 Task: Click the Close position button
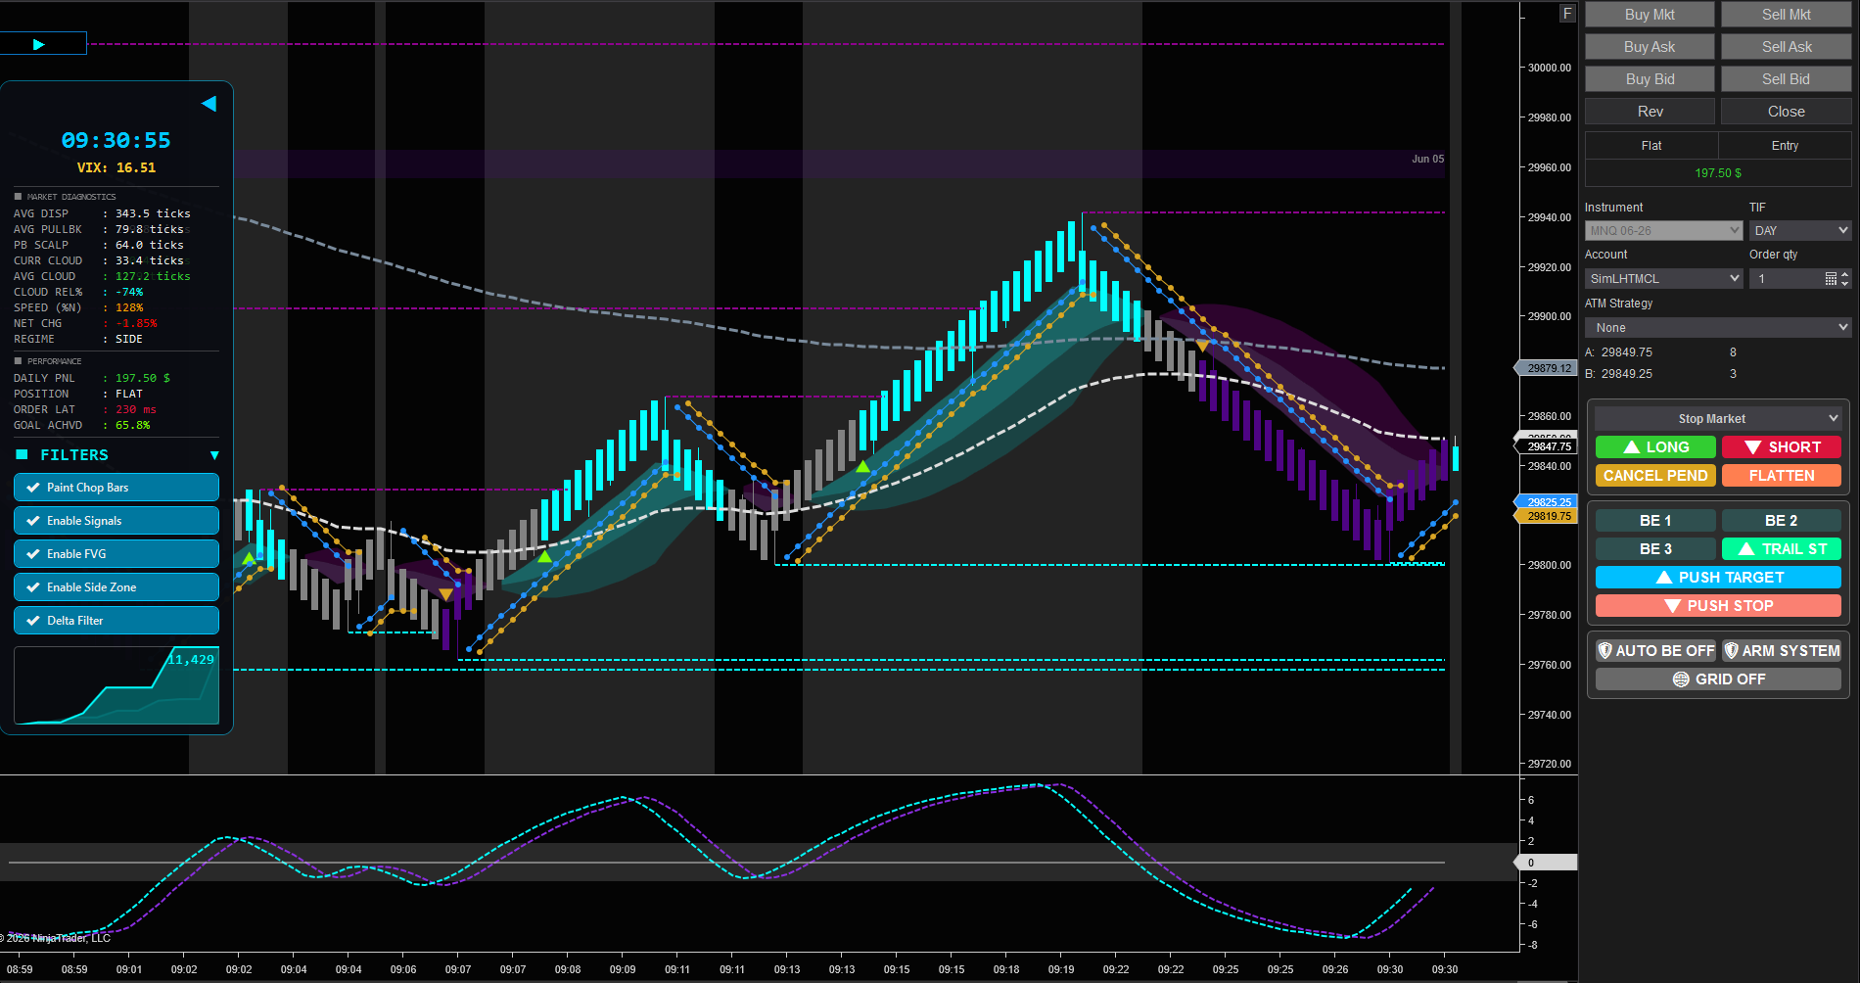coord(1787,112)
